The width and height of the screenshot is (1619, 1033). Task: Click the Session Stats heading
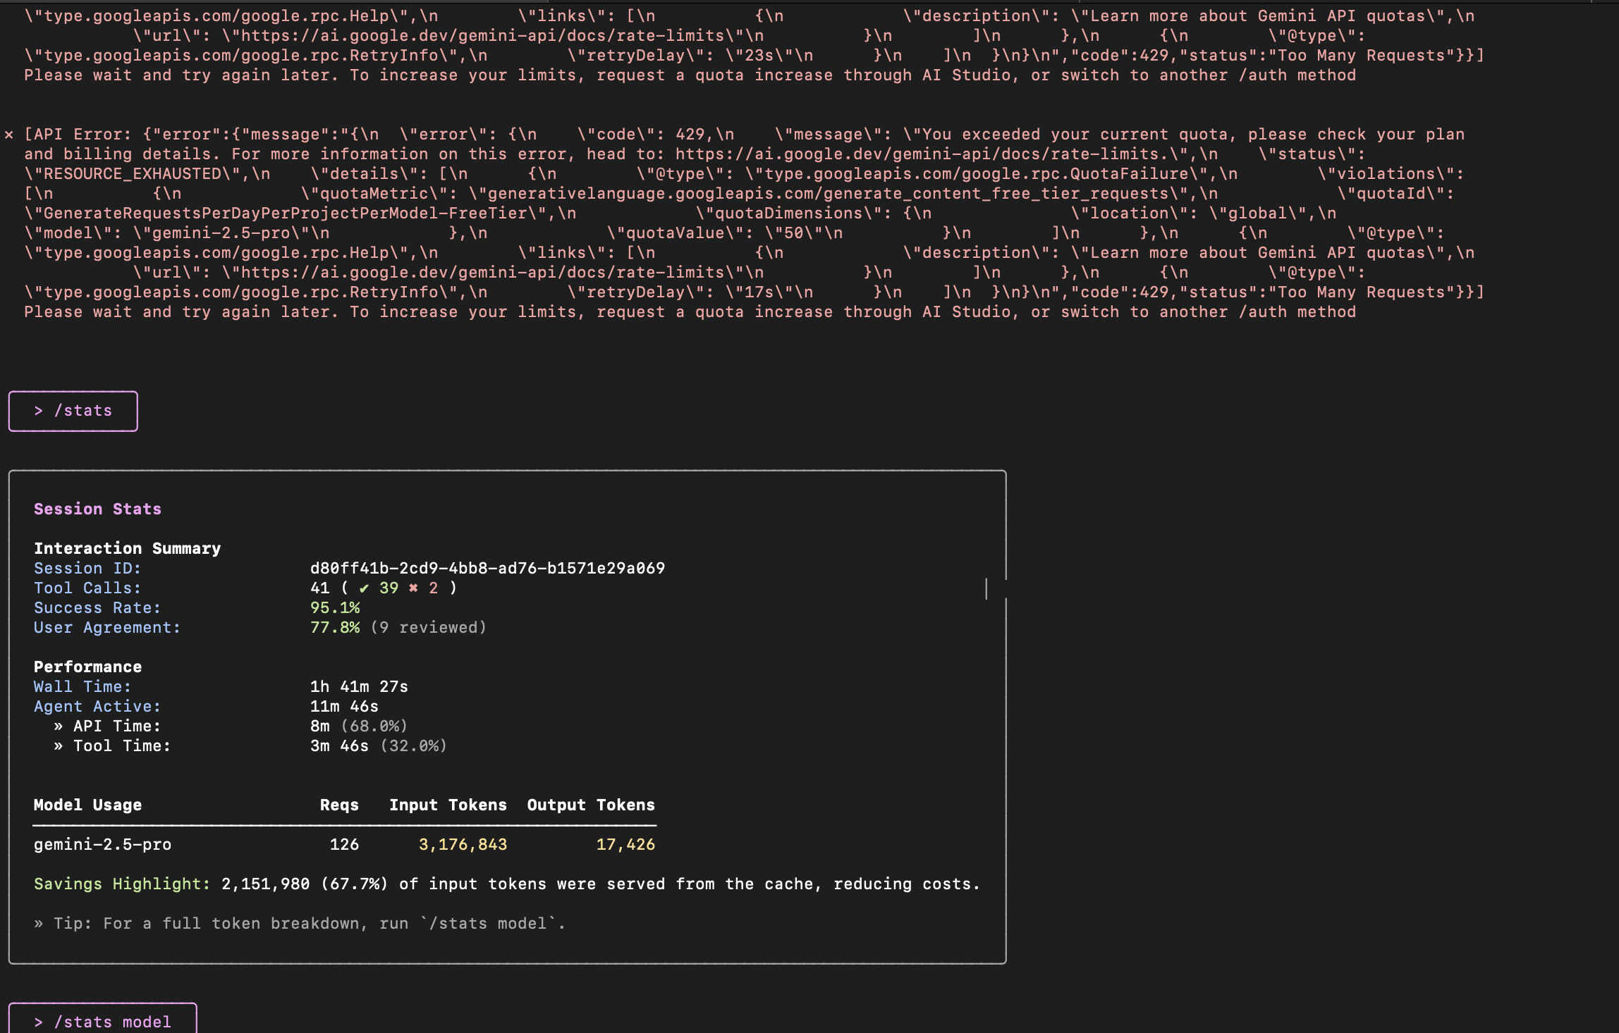[97, 509]
